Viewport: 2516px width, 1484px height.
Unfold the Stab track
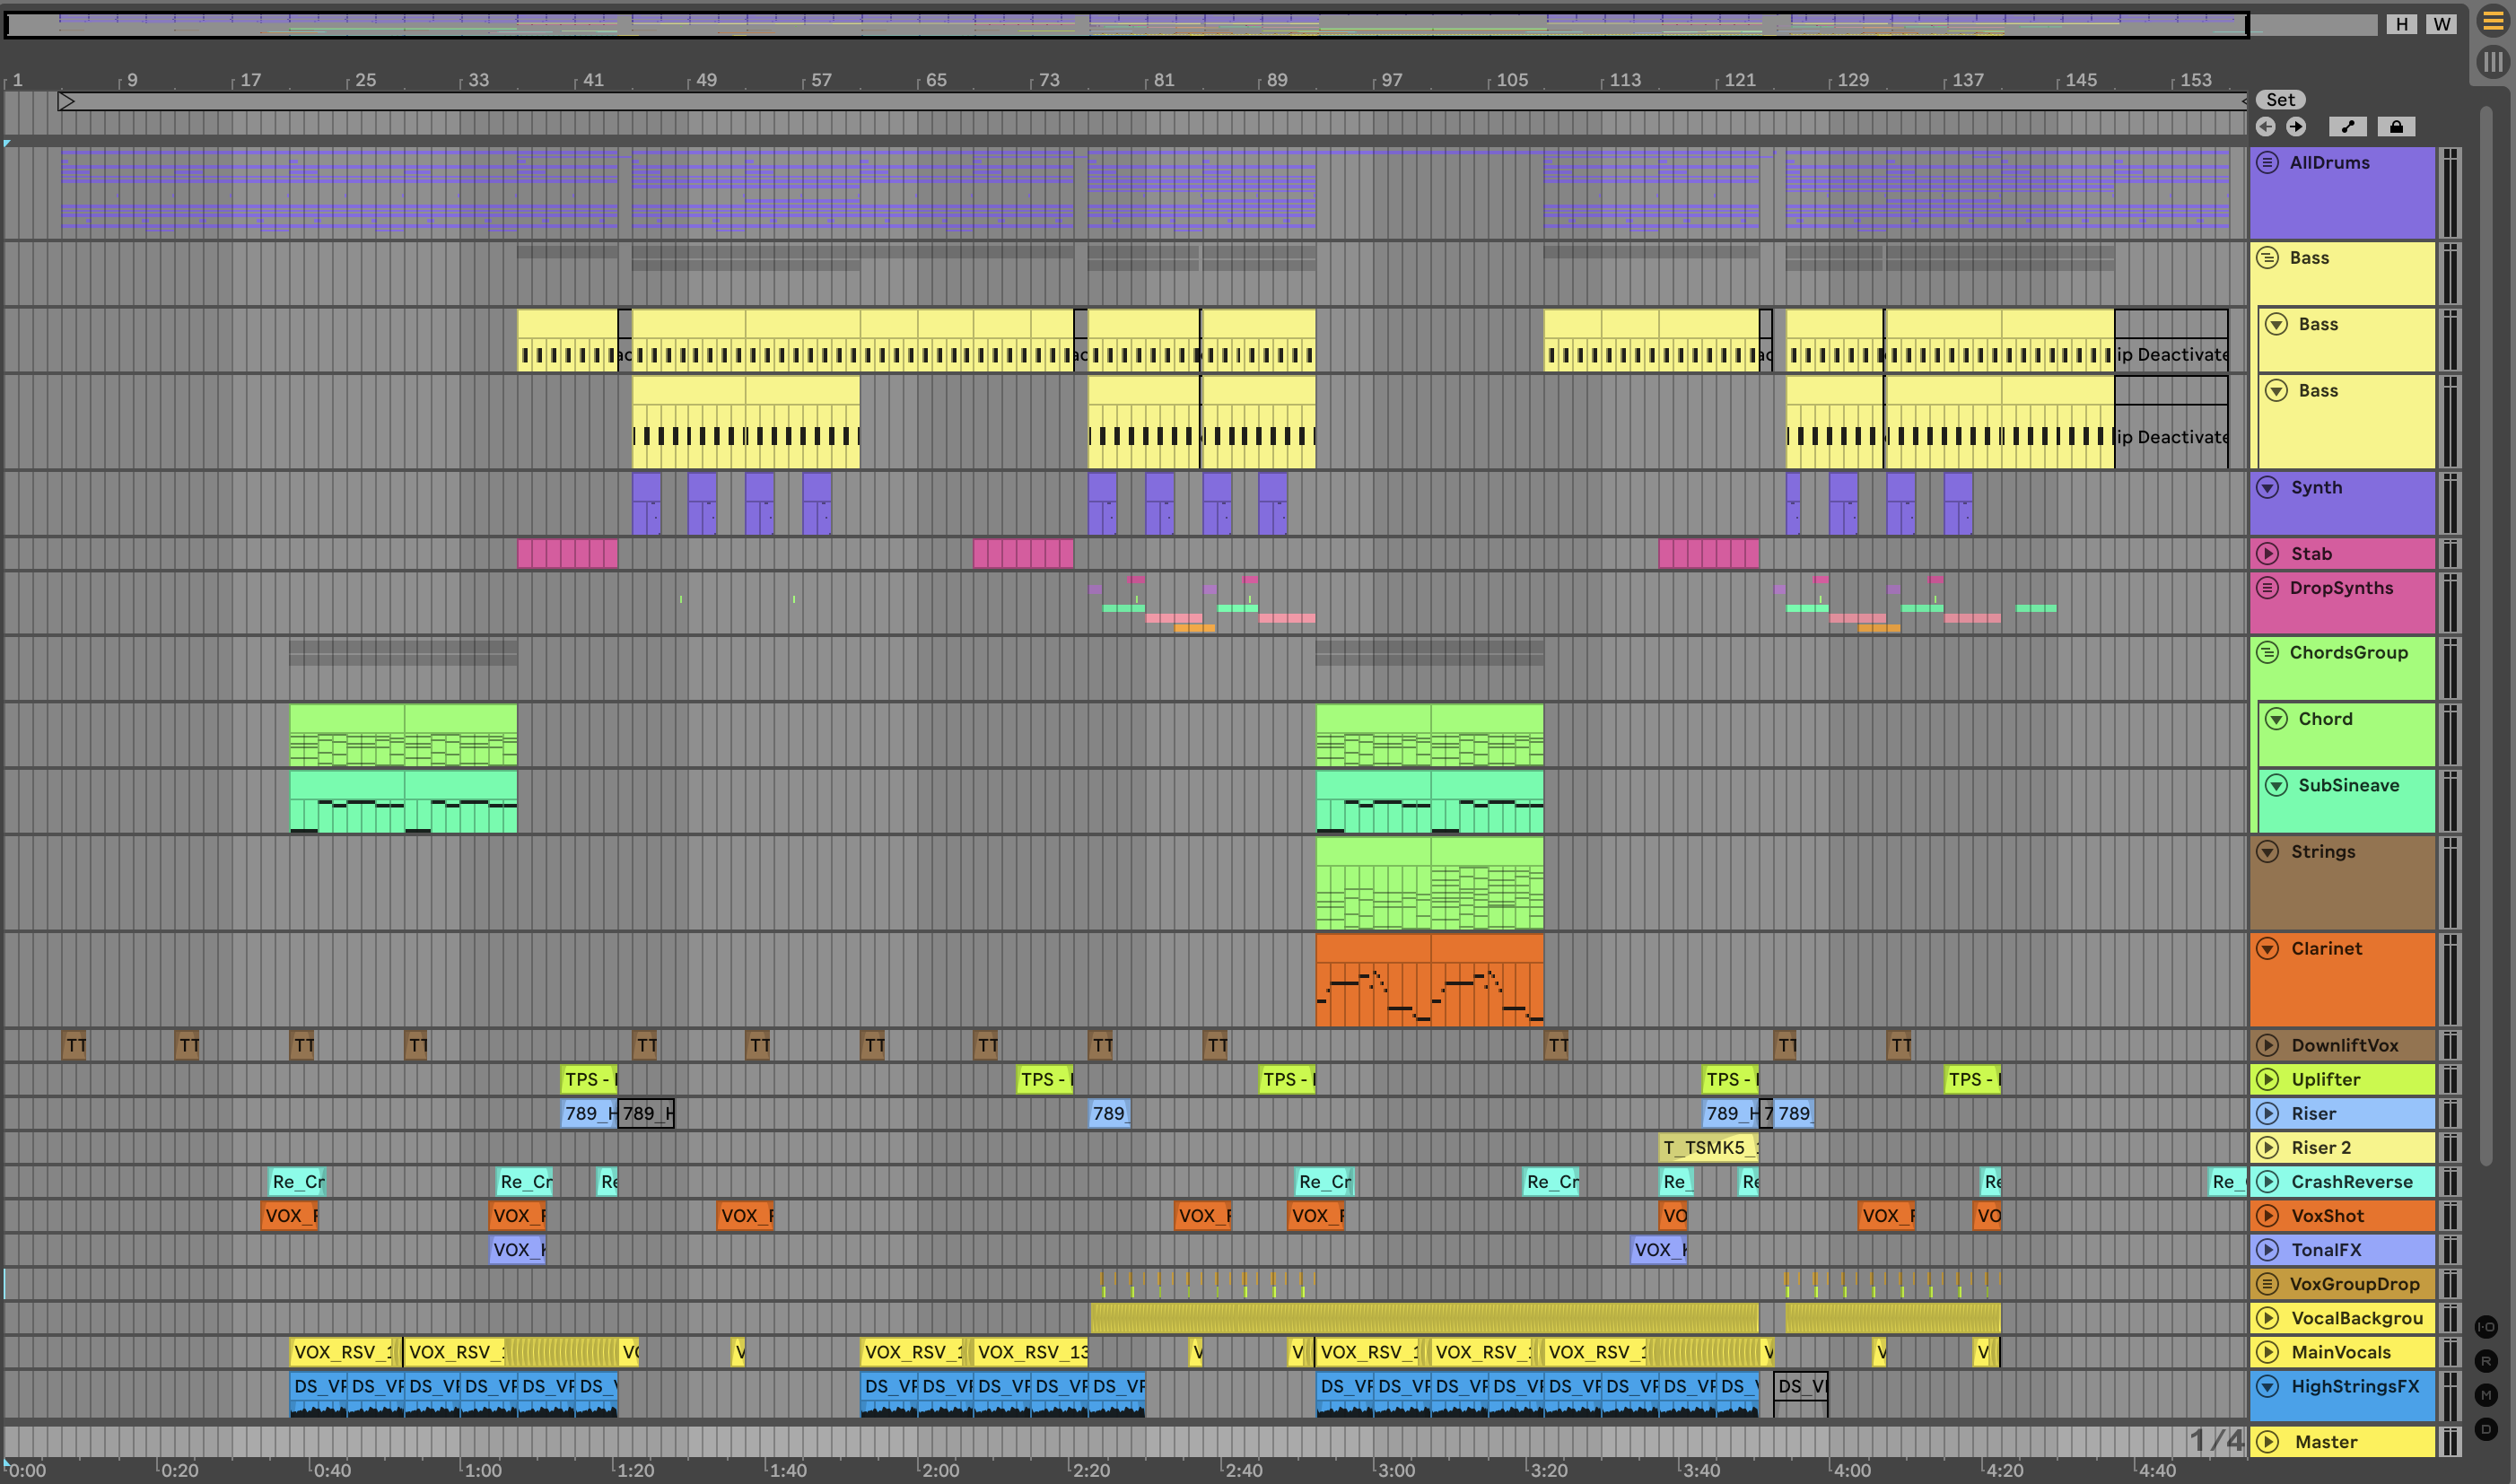2268,554
